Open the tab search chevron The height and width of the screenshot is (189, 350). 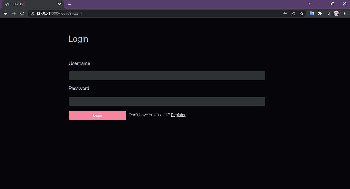[x=309, y=4]
